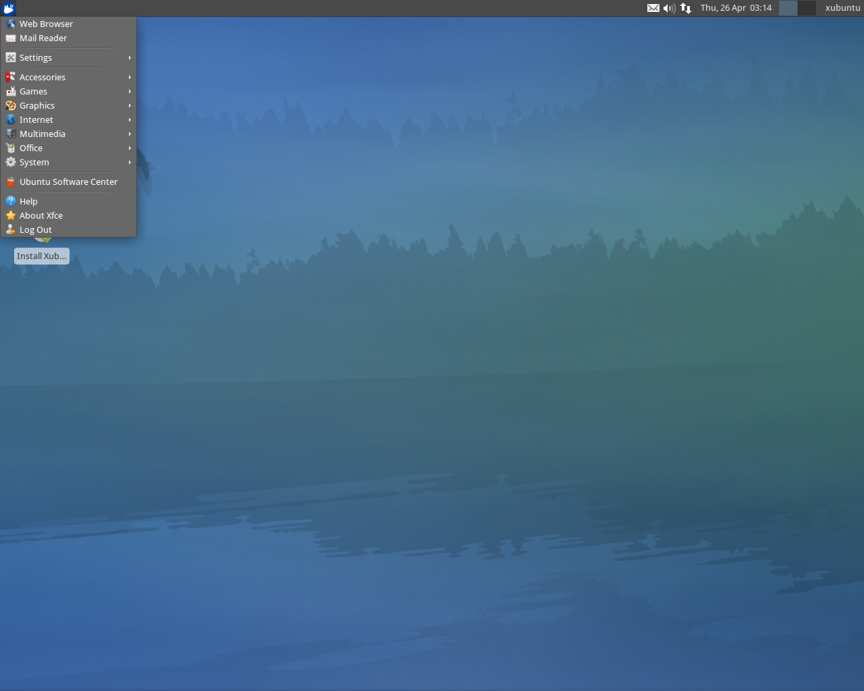Select the Install Xub... desktop launcher label
Image resolution: width=864 pixels, height=691 pixels.
pyautogui.click(x=42, y=256)
